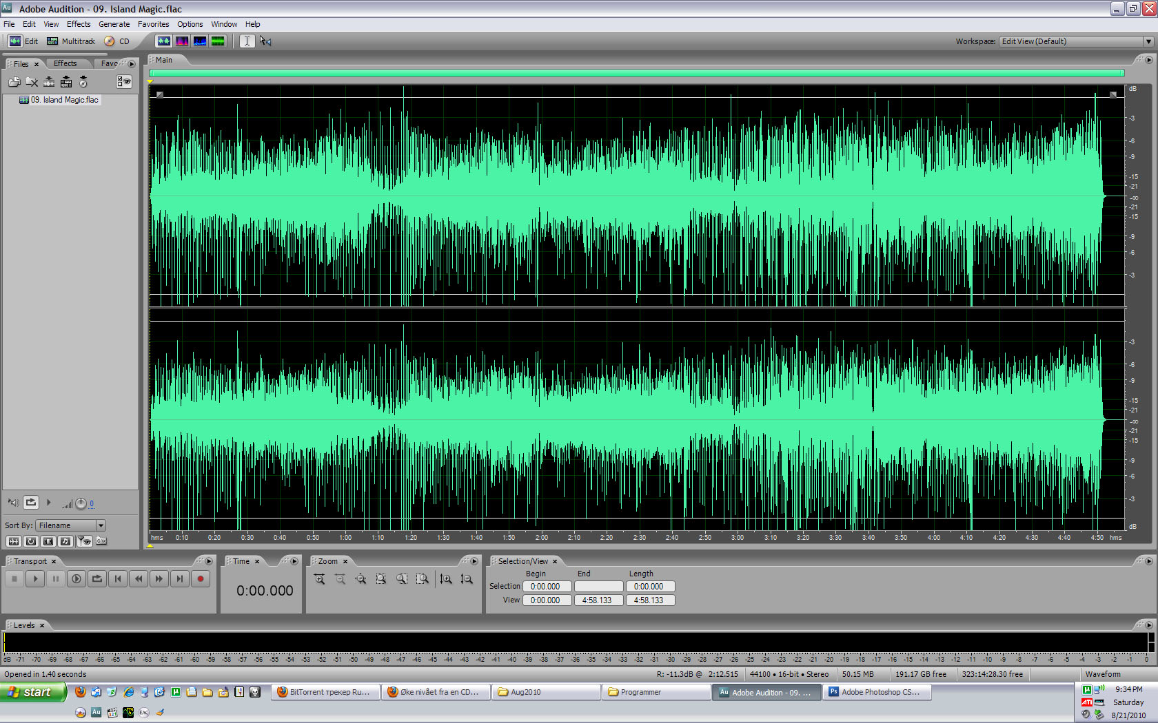Toggle Loop Play in the Files panel
The width and height of the screenshot is (1158, 723).
(31, 503)
